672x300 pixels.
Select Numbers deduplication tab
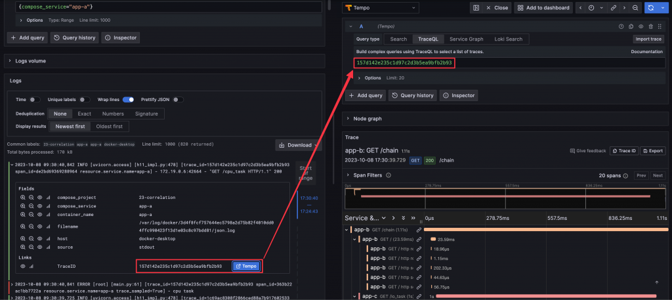point(113,114)
